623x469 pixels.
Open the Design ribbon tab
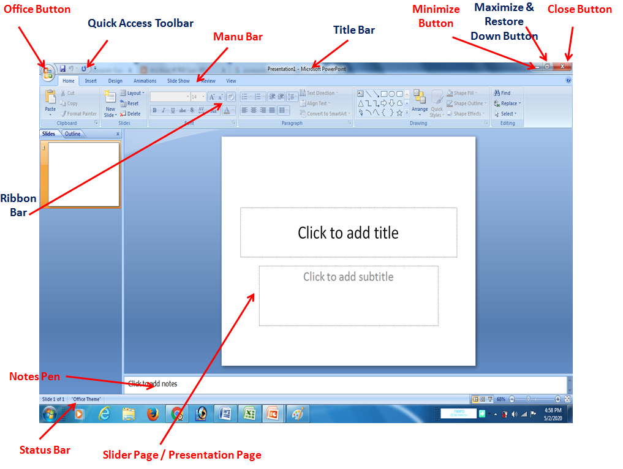pos(115,81)
